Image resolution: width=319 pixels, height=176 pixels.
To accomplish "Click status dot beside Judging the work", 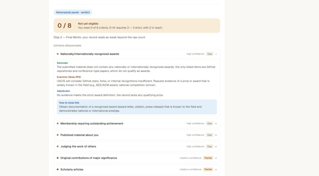I will 57,146.
